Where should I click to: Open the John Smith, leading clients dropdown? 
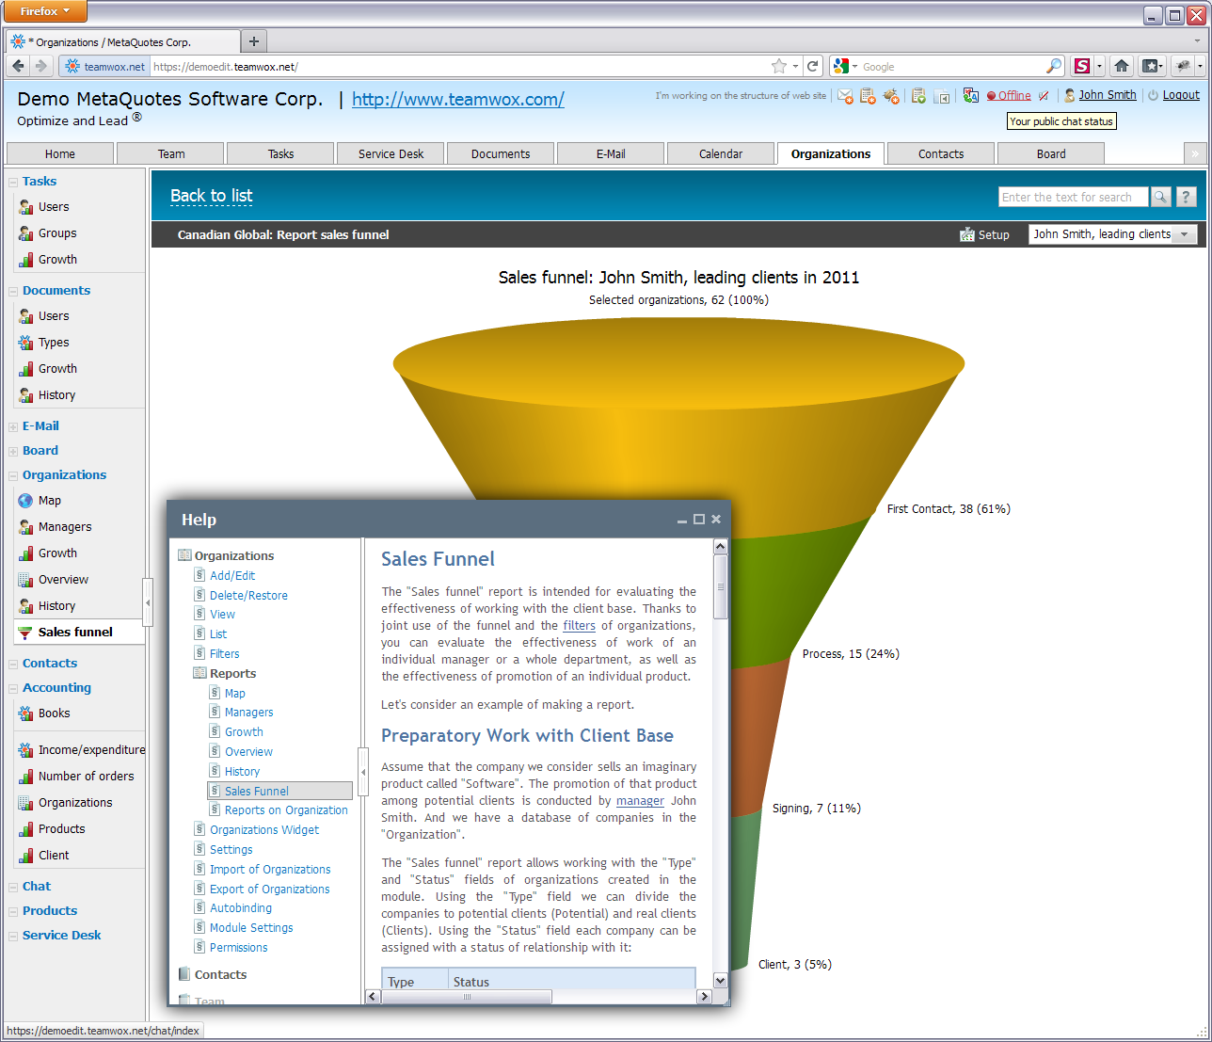(1112, 234)
